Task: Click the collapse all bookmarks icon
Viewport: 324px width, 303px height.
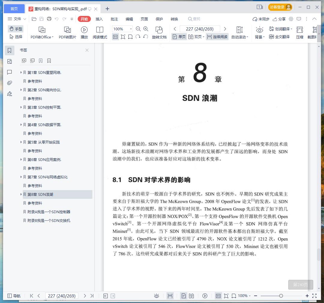Action: 32,61
